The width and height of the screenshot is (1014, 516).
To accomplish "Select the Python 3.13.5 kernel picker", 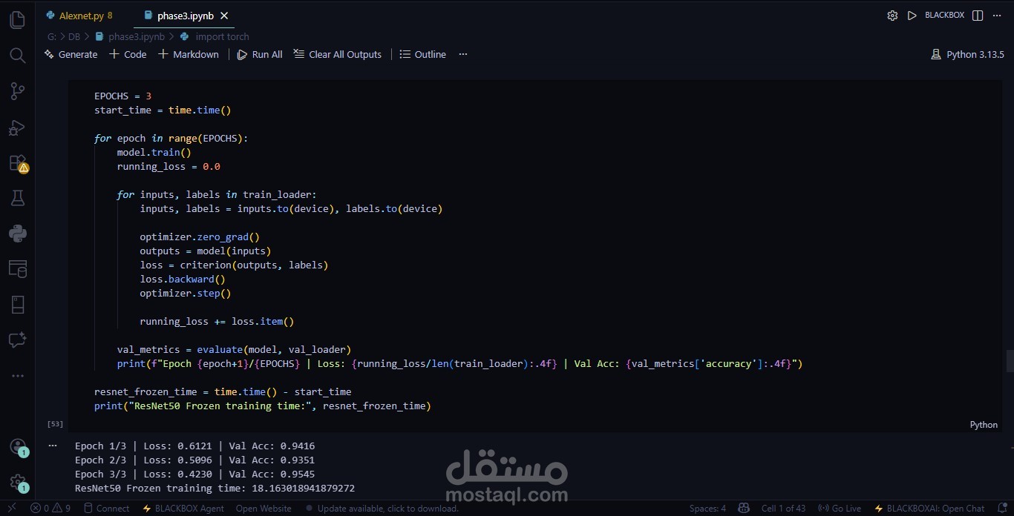I will tap(967, 54).
